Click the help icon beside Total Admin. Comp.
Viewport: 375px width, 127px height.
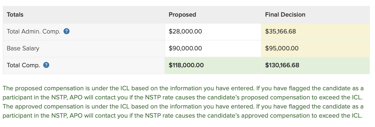click(66, 31)
